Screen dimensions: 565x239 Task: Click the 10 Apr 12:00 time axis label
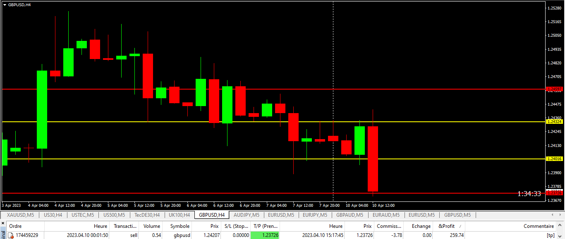383,205
